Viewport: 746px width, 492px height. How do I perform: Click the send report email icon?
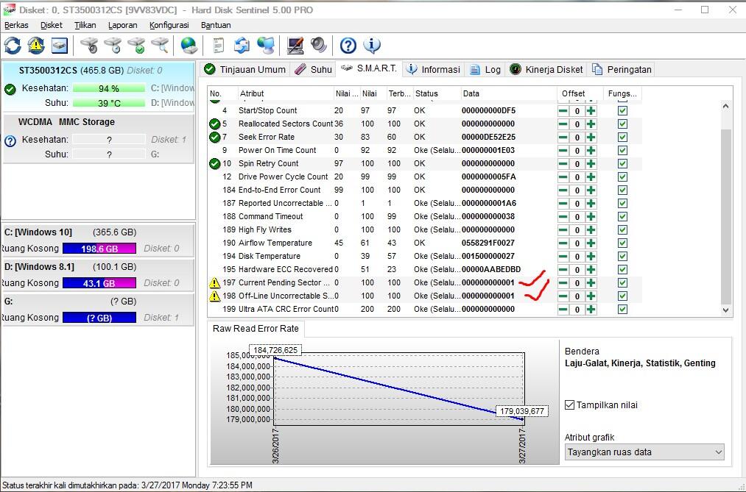pyautogui.click(x=242, y=46)
